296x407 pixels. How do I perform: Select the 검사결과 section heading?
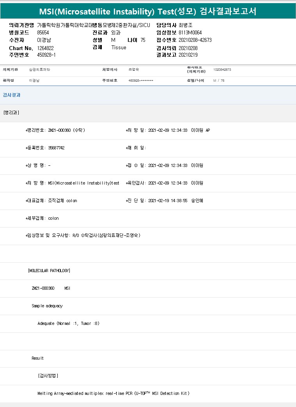click(x=12, y=95)
